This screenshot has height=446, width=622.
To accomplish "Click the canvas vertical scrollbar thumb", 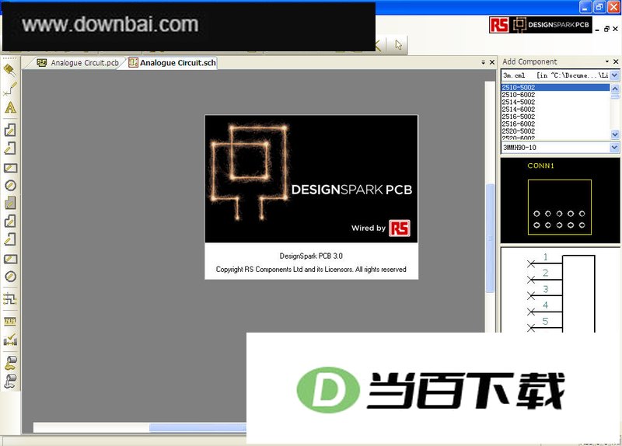I will click(x=491, y=238).
